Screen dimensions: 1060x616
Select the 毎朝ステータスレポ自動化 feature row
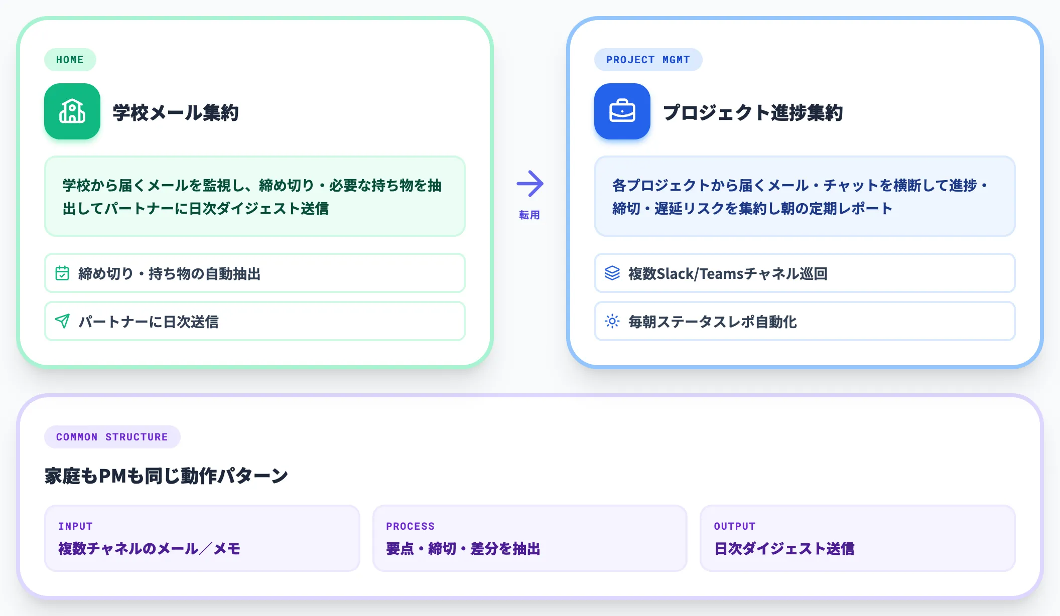pyautogui.click(x=805, y=321)
